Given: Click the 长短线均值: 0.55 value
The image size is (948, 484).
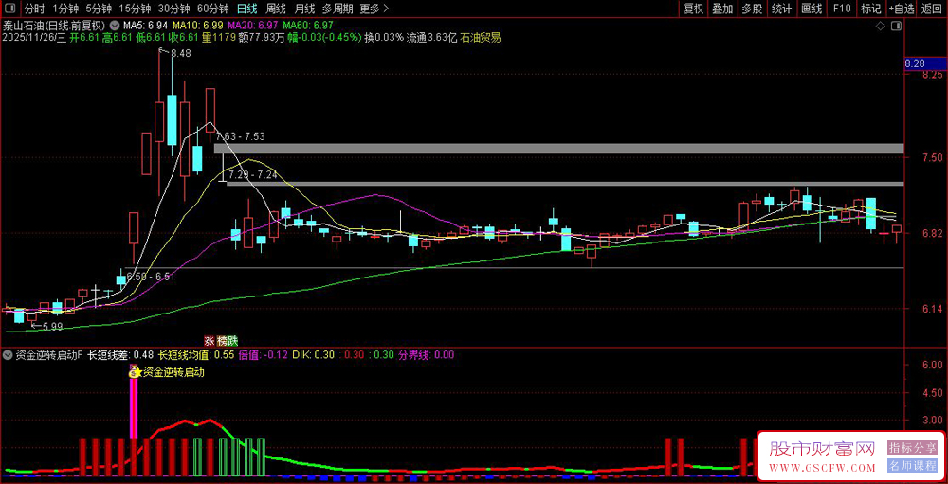Looking at the screenshot, I should [196, 354].
